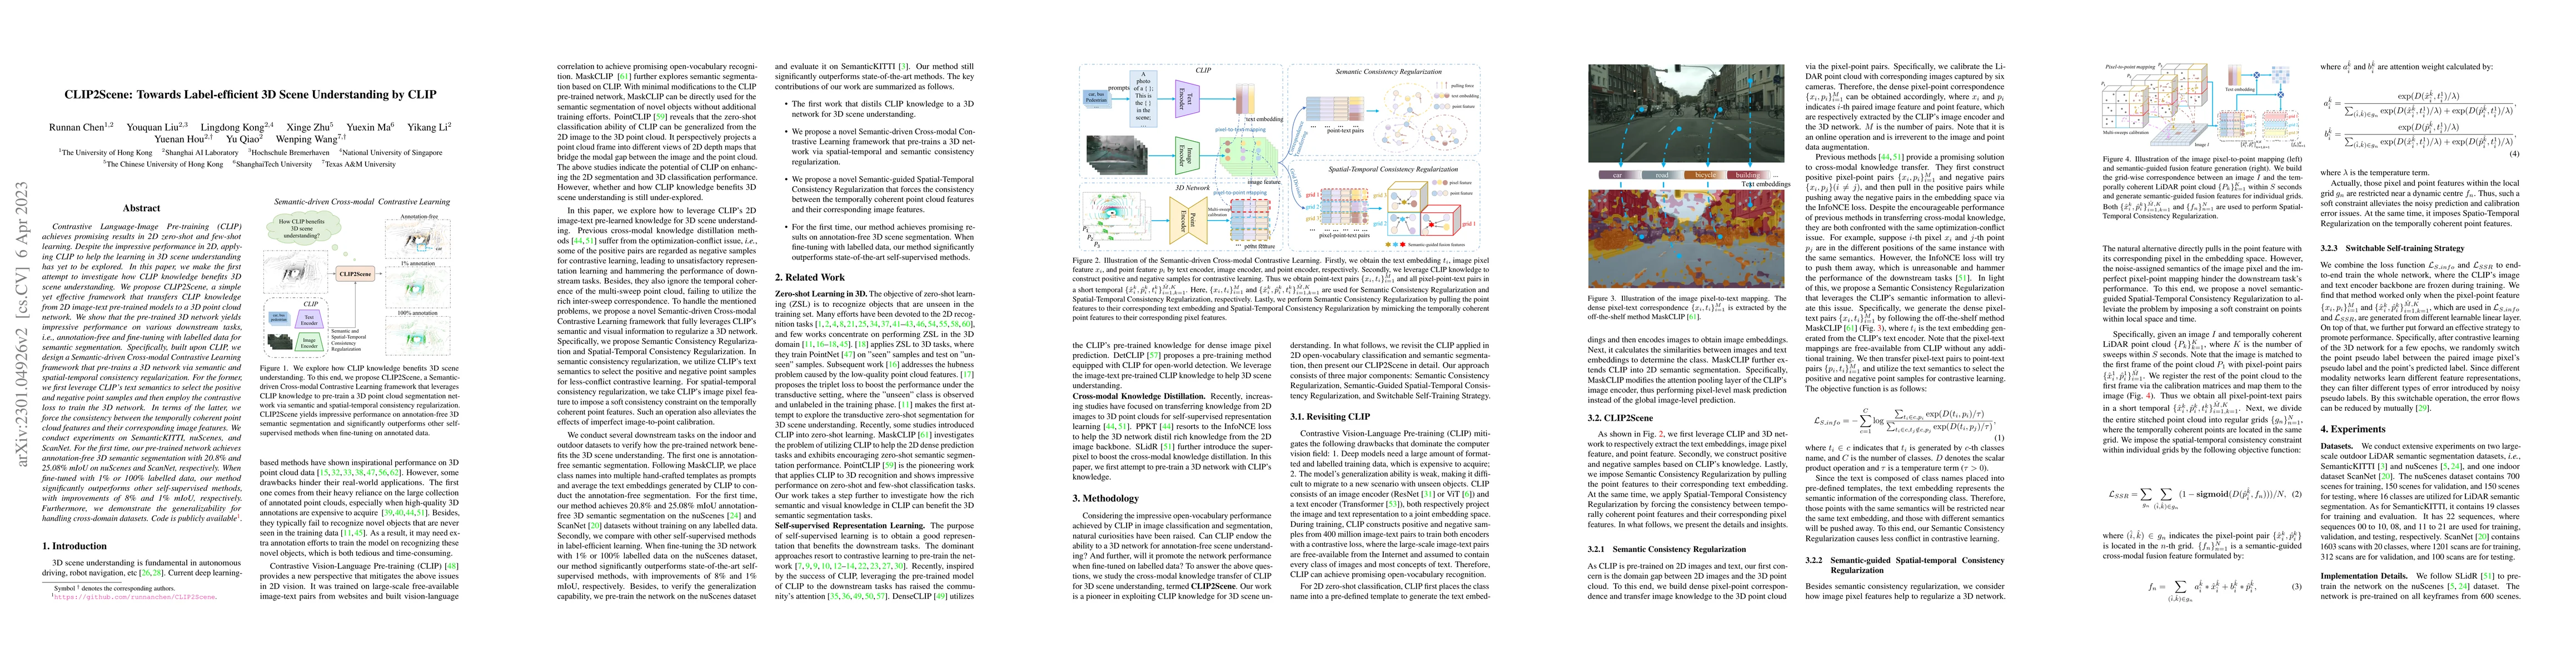Image resolution: width=2576 pixels, height=667 pixels.
Task: Click affiliation 'Hochschule Bremerhaven'
Action: coord(290,153)
